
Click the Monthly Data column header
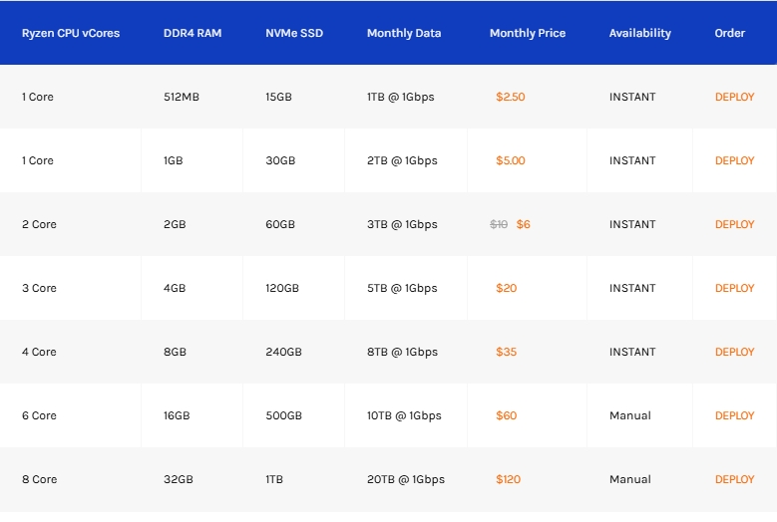404,33
